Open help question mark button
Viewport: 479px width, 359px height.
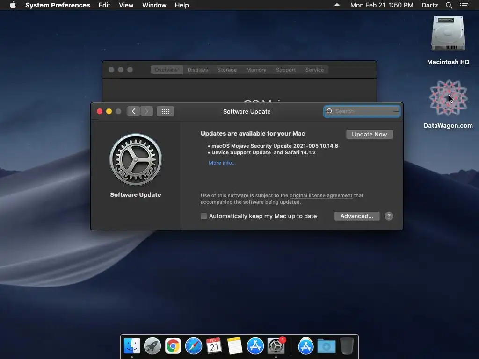tap(389, 216)
